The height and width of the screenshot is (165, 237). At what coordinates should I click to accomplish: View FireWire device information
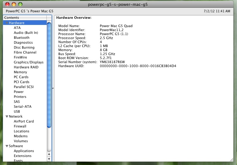(20, 57)
